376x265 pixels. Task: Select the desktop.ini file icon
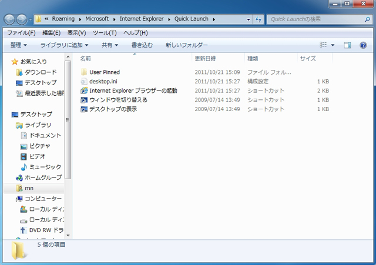[x=84, y=81]
